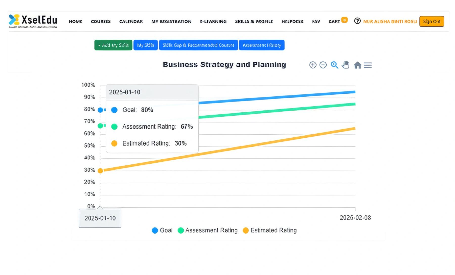Click the chart zoom in plus icon
455x275 pixels.
pyautogui.click(x=313, y=65)
